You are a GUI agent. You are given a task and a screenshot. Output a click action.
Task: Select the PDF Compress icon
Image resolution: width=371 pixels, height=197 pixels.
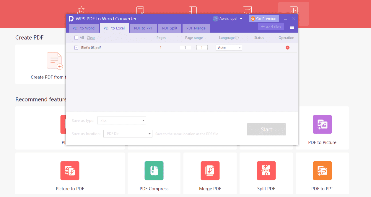coord(154,170)
